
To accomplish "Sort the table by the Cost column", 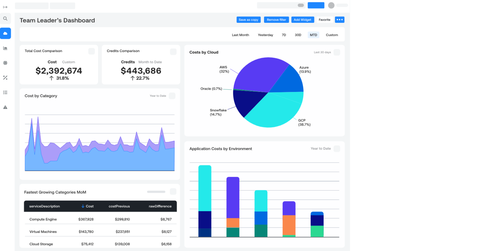I will [x=87, y=206].
